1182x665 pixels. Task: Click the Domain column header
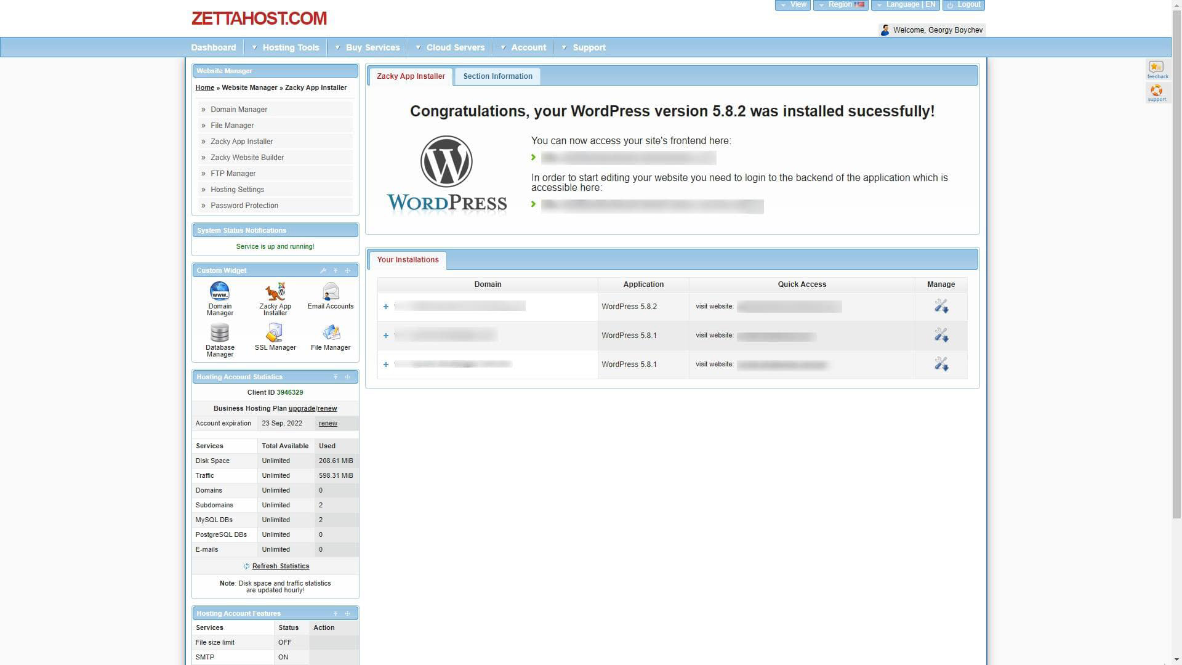(488, 284)
